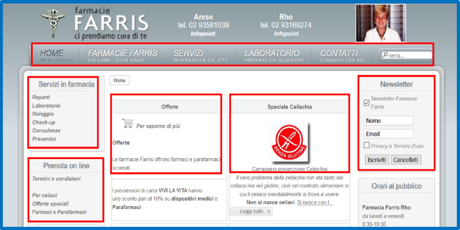The height and width of the screenshot is (230, 460).
Task: Open Termini e condizioni link
Action: coord(56,179)
